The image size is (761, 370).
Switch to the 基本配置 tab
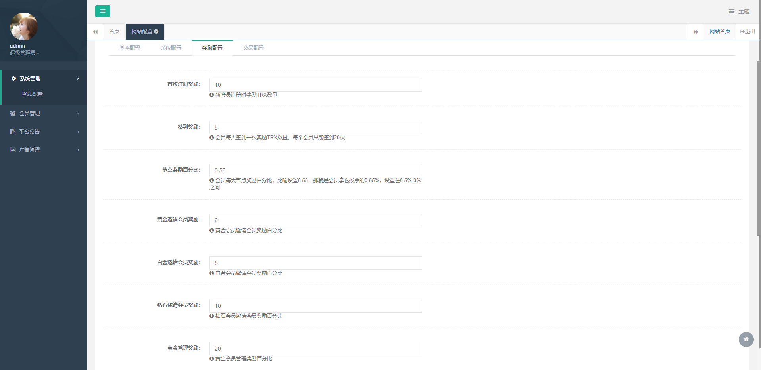130,48
